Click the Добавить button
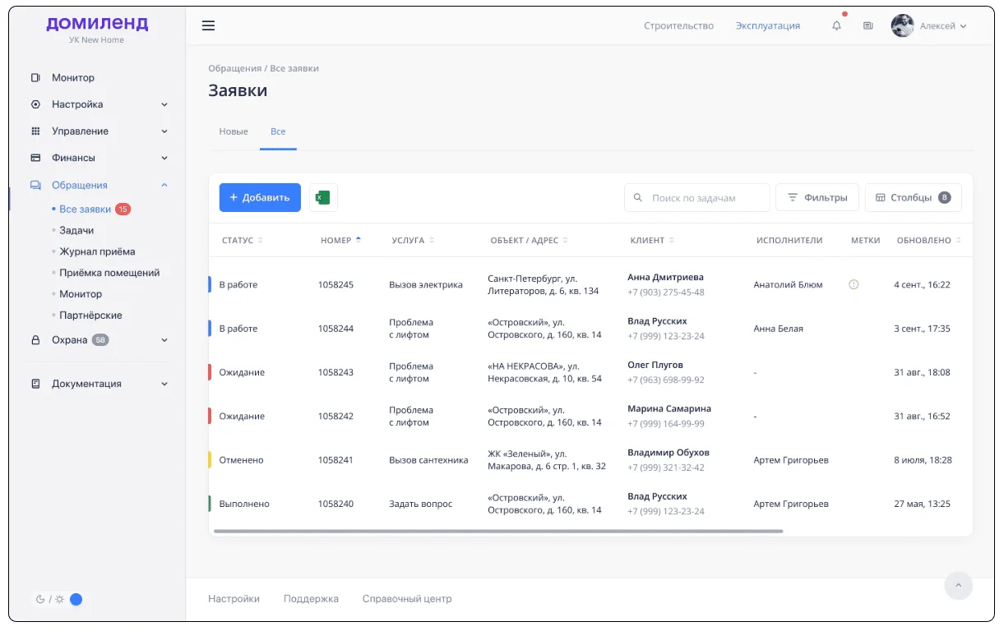 point(260,197)
